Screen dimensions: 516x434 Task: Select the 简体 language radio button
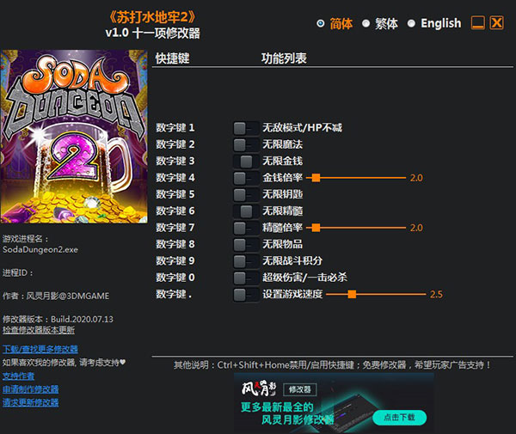pyautogui.click(x=320, y=24)
